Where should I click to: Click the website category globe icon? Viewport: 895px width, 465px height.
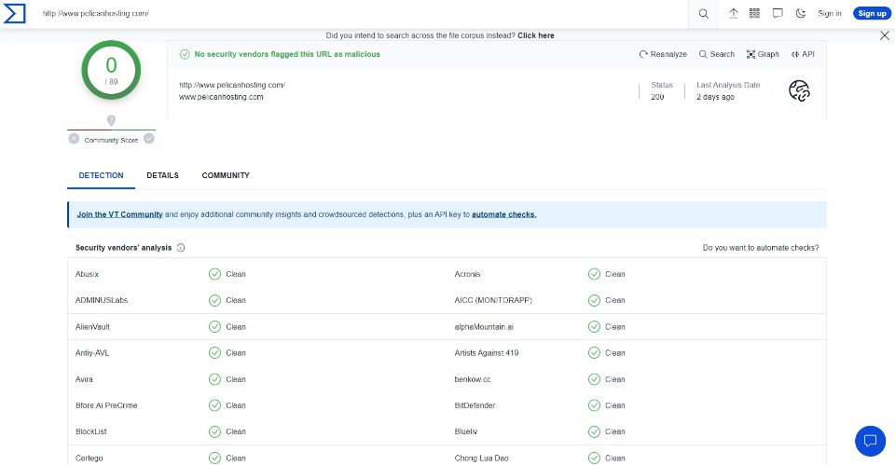(799, 90)
